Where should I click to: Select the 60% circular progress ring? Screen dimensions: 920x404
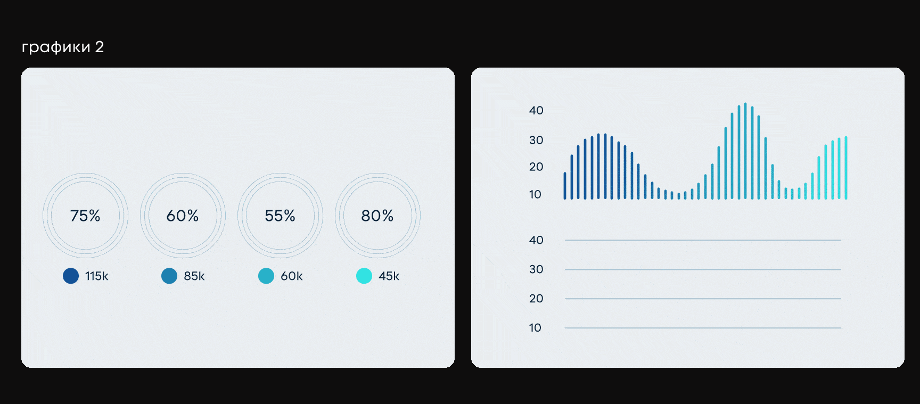click(183, 216)
